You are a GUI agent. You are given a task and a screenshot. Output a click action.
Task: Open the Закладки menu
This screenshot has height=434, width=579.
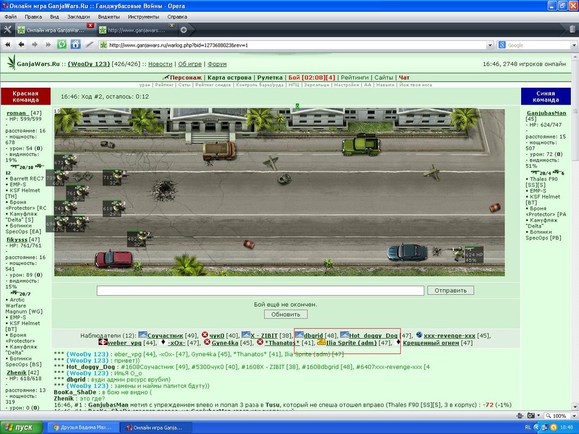pos(78,17)
